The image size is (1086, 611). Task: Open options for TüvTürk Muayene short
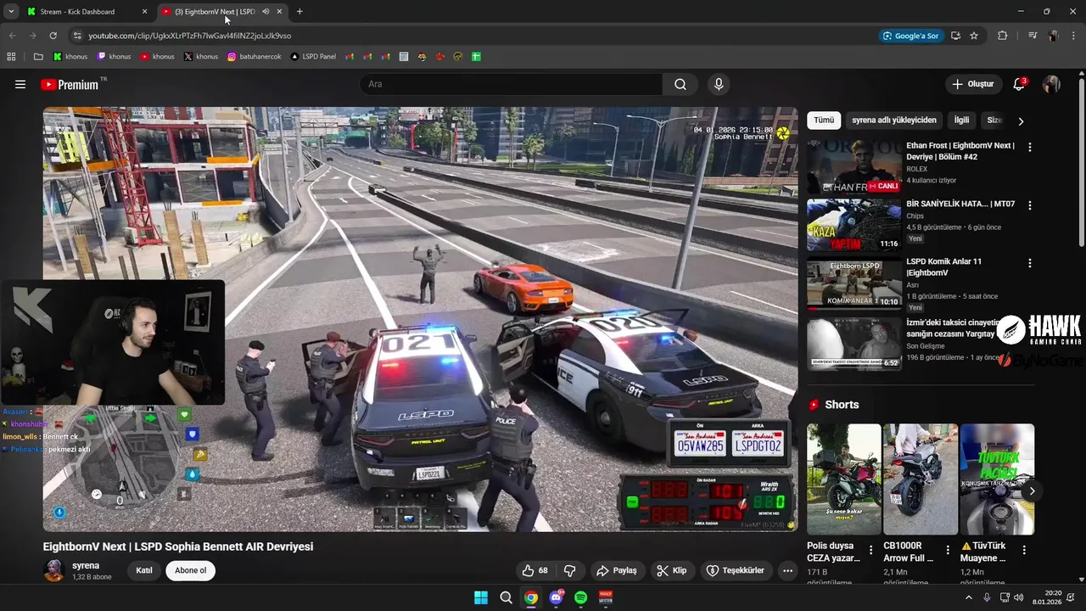pos(1024,551)
